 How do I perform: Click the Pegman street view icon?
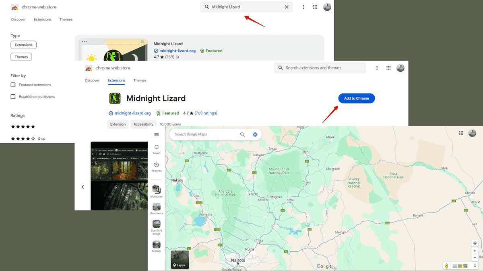click(x=447, y=265)
